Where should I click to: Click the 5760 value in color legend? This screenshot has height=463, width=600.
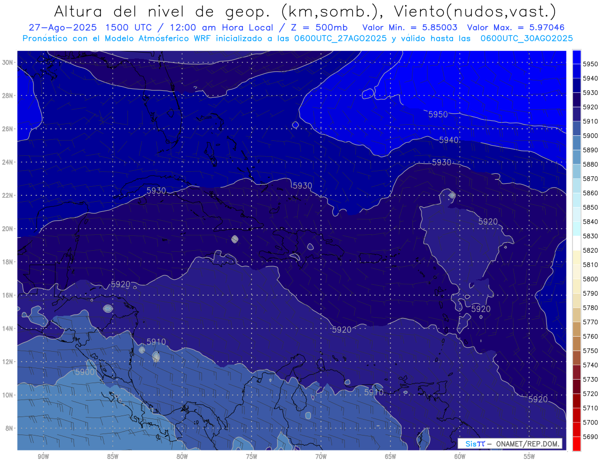590,336
